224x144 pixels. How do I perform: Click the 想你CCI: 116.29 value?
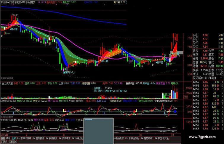24,101
